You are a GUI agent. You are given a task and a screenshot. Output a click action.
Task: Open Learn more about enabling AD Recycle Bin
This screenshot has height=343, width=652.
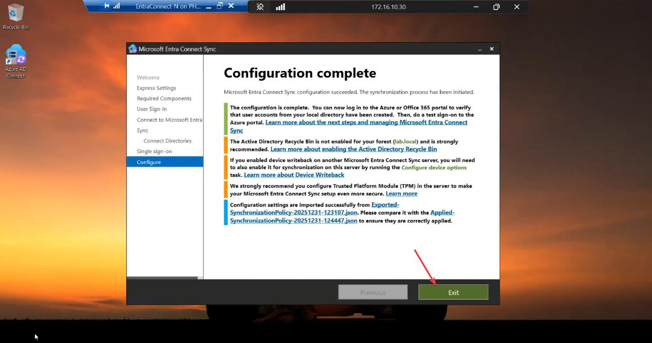click(x=354, y=149)
